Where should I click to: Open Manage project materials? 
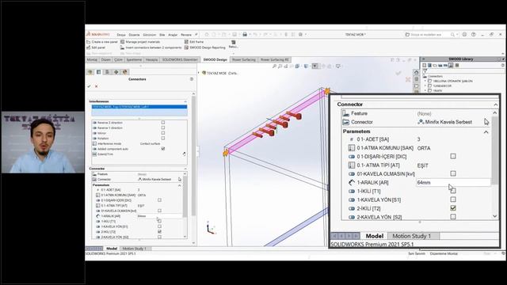[140, 42]
